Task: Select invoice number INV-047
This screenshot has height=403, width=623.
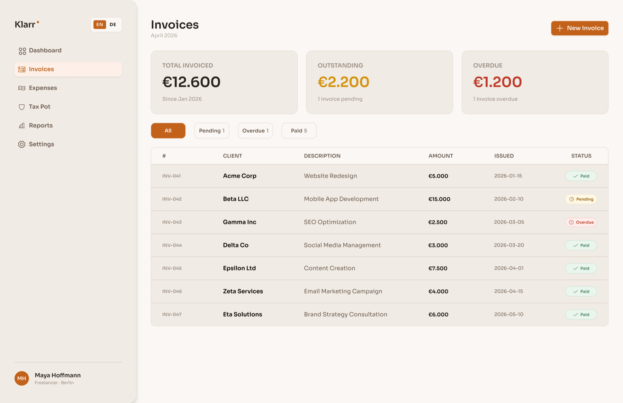Action: [x=172, y=315]
